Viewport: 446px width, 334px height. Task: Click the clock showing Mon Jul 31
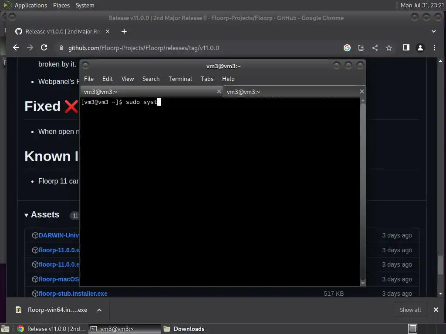click(x=422, y=5)
